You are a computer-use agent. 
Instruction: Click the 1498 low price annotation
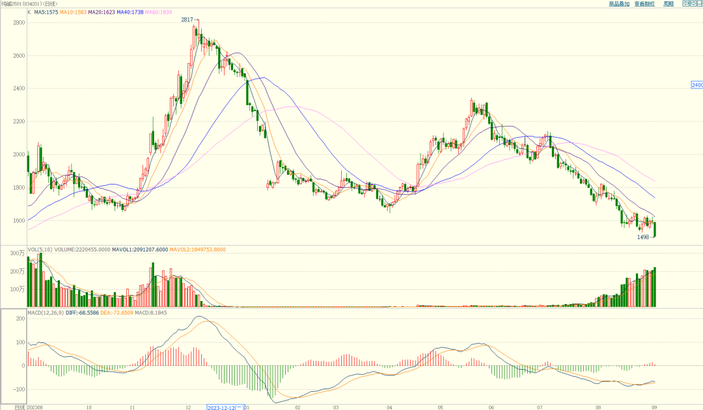pos(643,237)
